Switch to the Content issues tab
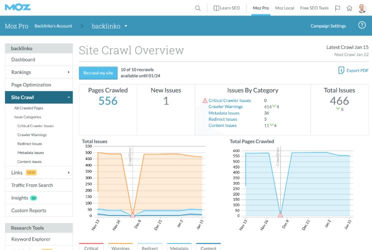 [208, 246]
